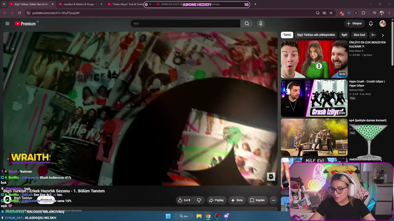Screen dimensions: 394x221
Task: Show more filter chips with the arrow
Action: click(383, 35)
